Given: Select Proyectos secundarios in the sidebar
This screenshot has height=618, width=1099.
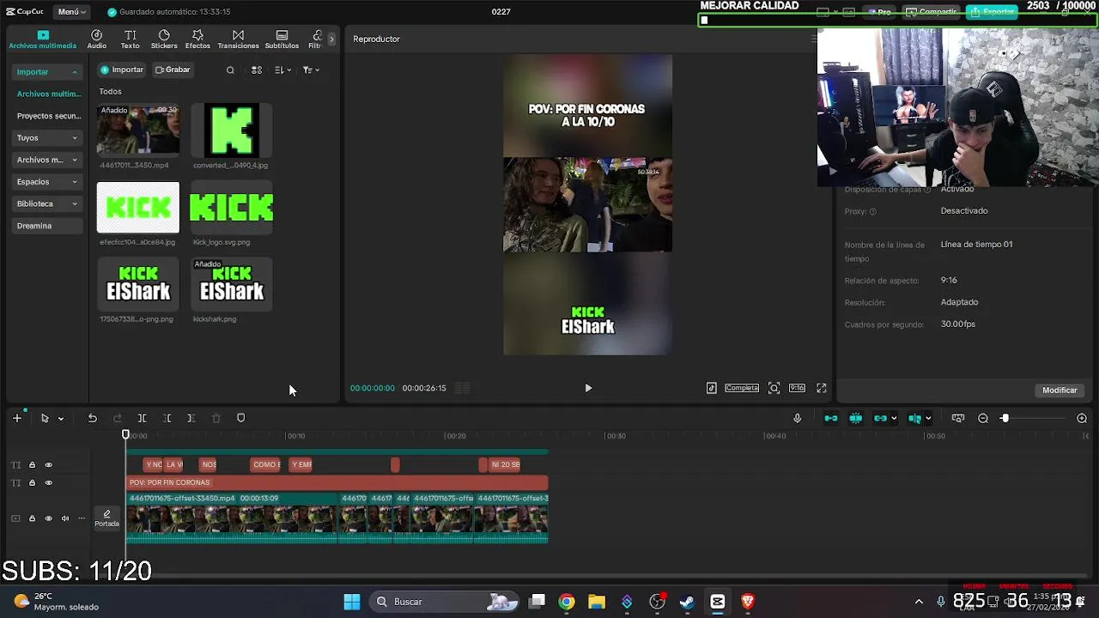Looking at the screenshot, I should pos(48,116).
